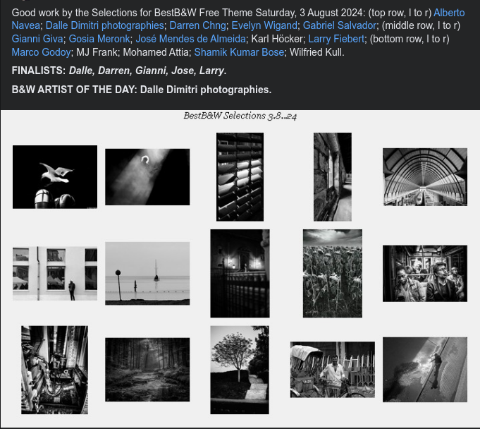The width and height of the screenshot is (480, 429).
Task: View the sailboat on calm water photo
Action: tap(147, 273)
